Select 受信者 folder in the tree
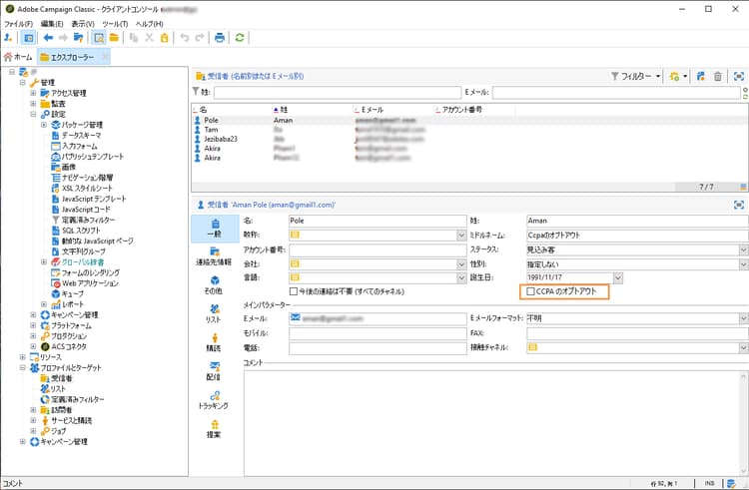Image resolution: width=749 pixels, height=490 pixels. pyautogui.click(x=62, y=379)
